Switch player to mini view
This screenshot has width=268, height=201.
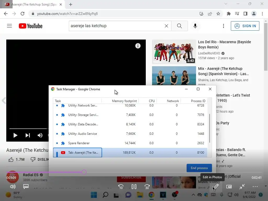tap(229, 187)
